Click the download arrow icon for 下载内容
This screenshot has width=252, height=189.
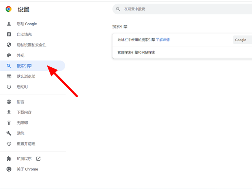[9, 112]
